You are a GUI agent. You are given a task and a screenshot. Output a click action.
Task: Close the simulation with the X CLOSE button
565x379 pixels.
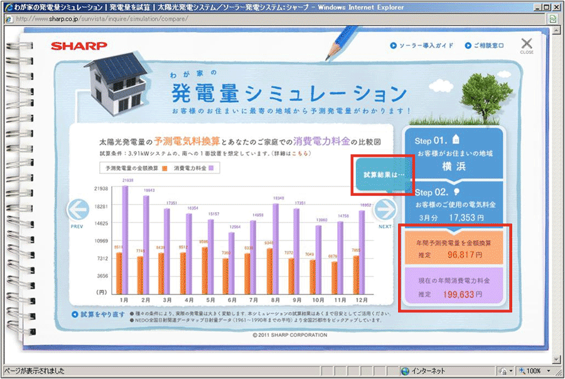click(527, 45)
